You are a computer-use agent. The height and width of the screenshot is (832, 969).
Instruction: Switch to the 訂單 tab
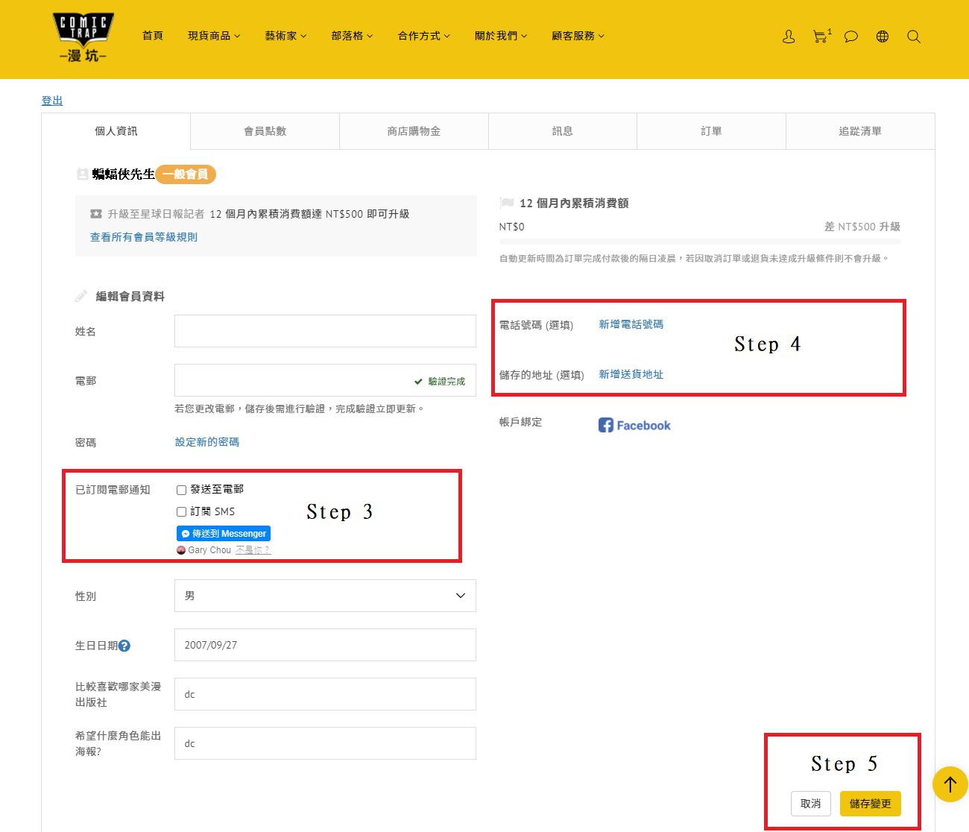(x=711, y=131)
